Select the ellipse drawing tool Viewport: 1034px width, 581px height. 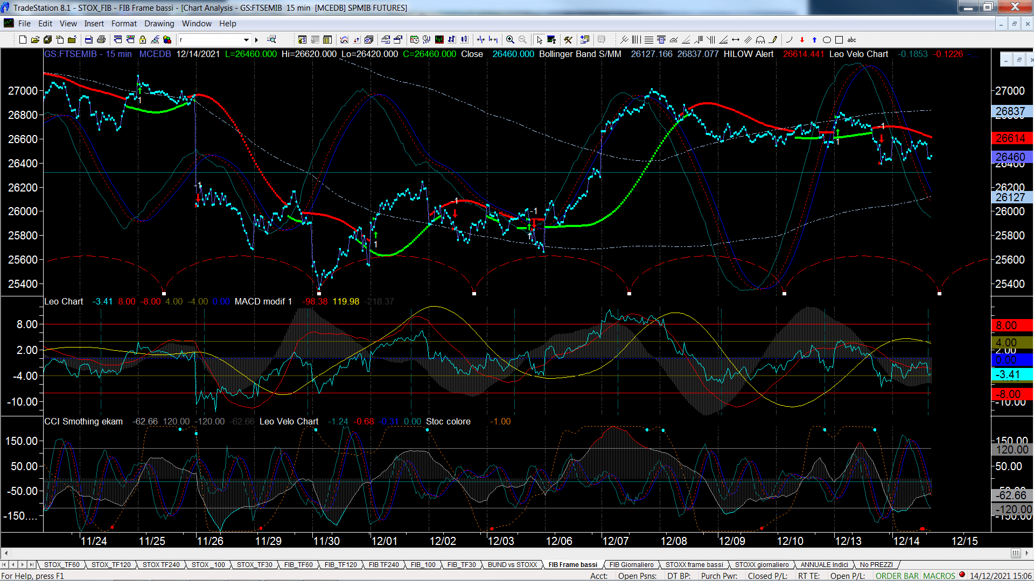[x=827, y=40]
